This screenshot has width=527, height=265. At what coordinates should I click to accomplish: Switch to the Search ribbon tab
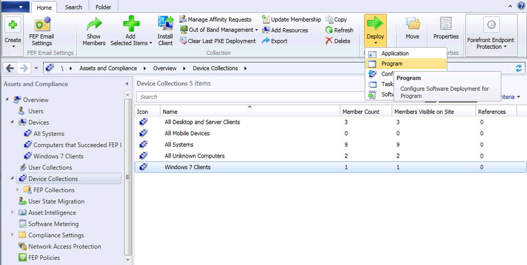tap(74, 7)
